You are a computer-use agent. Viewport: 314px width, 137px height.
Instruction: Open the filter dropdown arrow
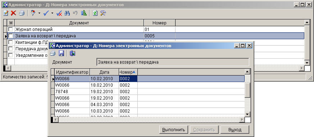(39, 13)
